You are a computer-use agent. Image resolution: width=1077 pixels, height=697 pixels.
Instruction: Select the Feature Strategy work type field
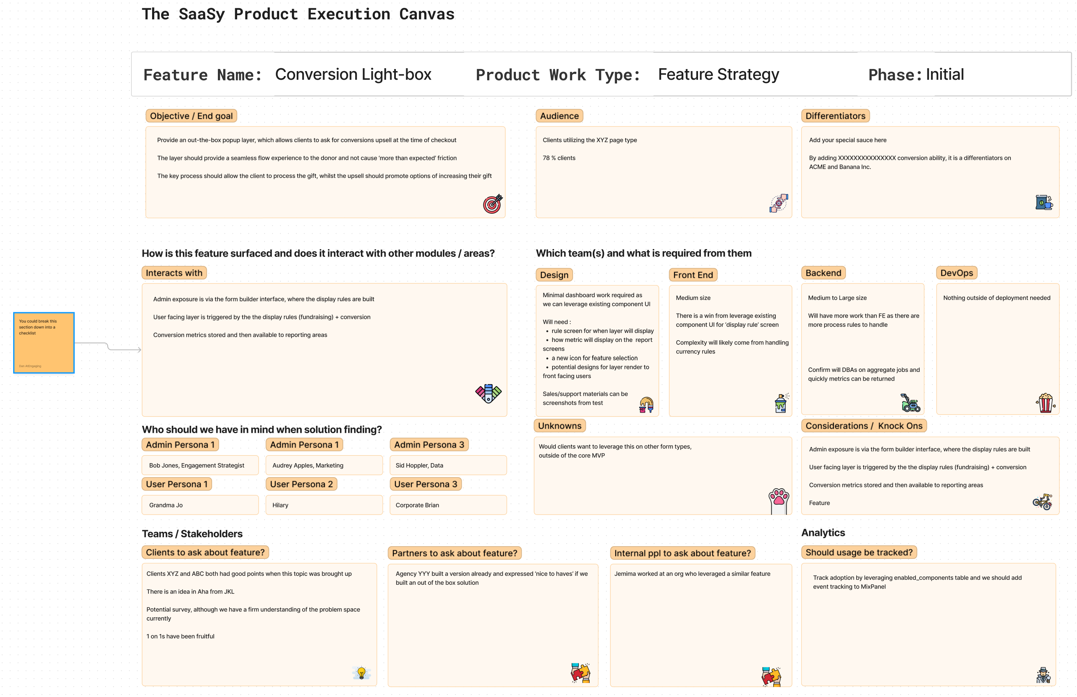click(718, 74)
